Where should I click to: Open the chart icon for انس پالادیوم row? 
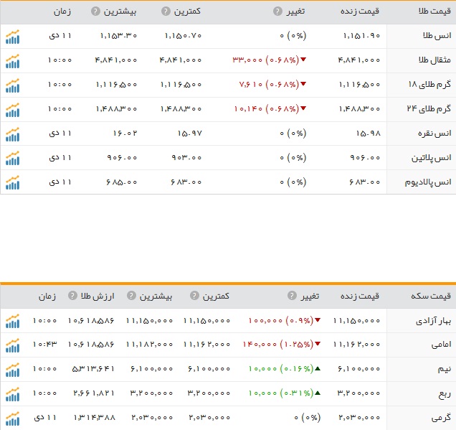(12, 182)
